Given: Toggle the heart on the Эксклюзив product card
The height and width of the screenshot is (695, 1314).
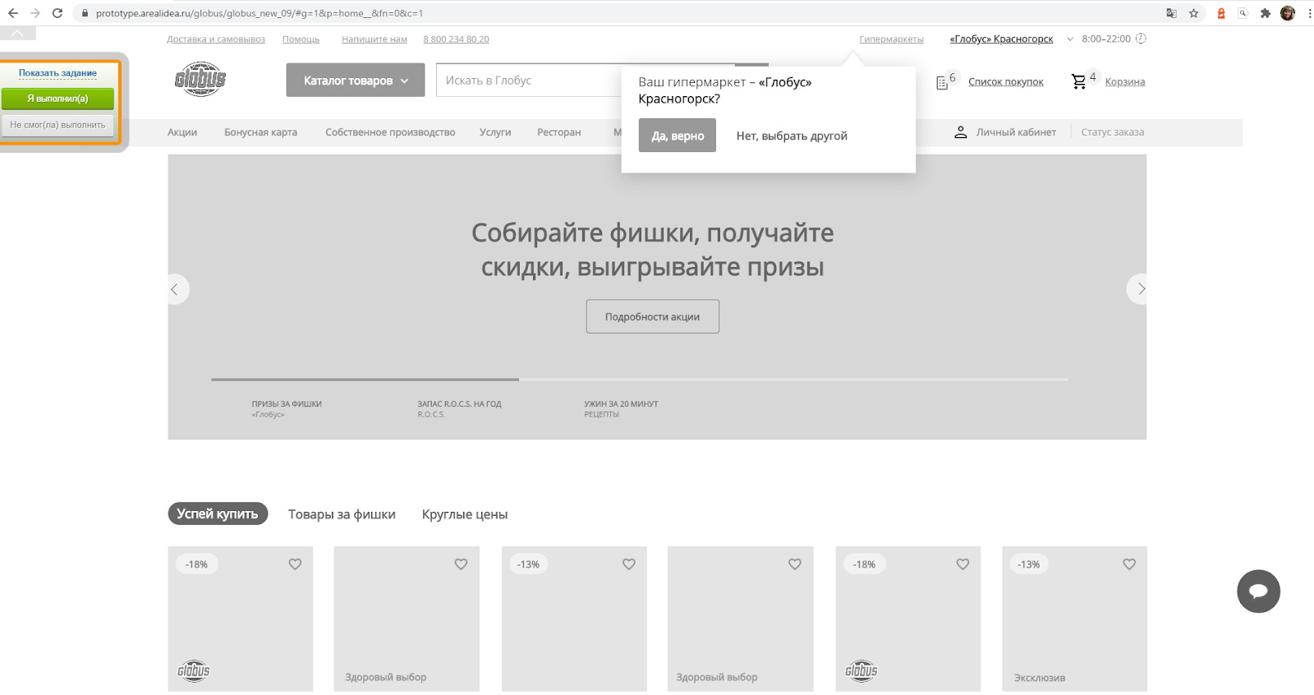Looking at the screenshot, I should click(1129, 564).
